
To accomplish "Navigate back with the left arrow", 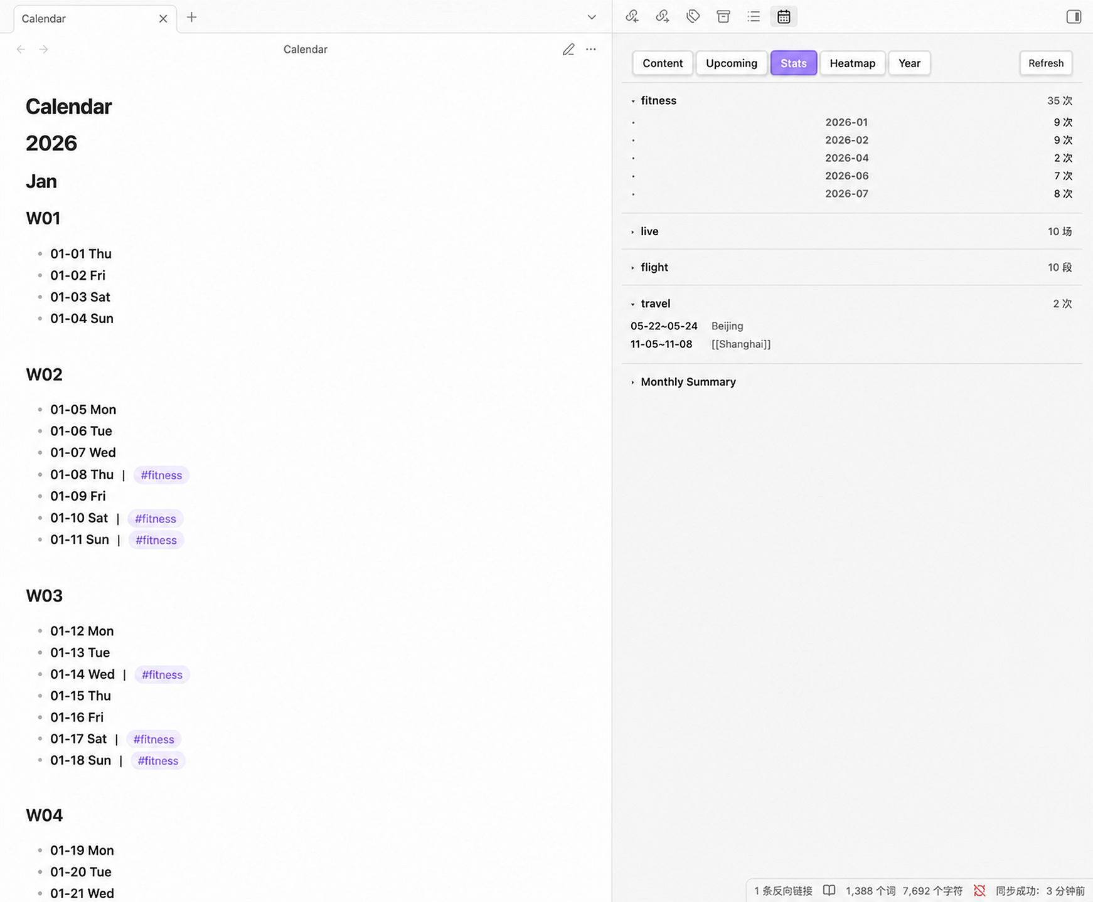I will pyautogui.click(x=21, y=50).
